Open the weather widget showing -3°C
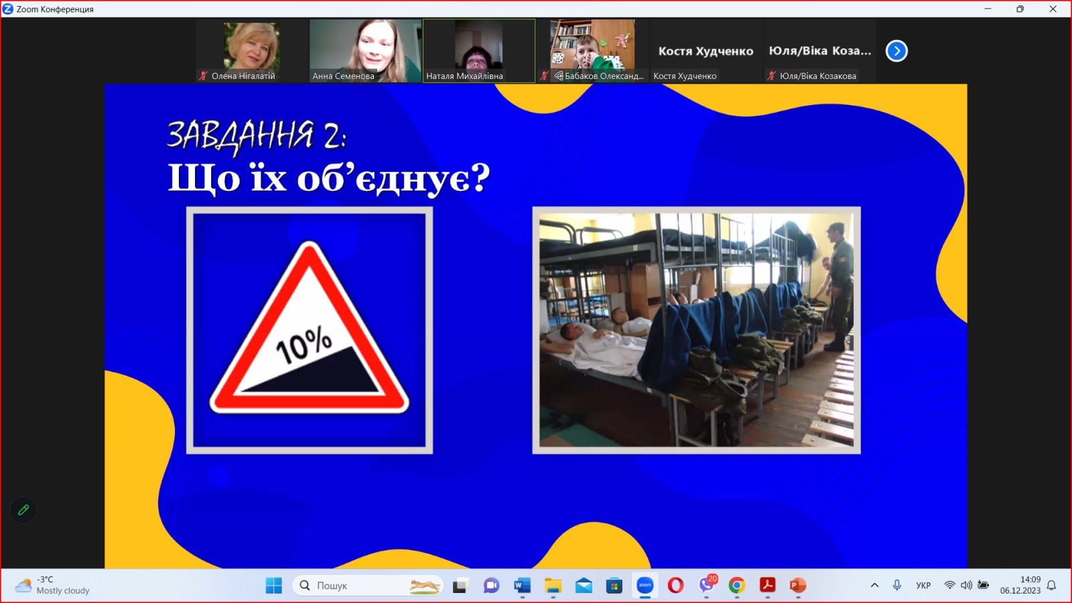This screenshot has height=603, width=1072. (53, 586)
